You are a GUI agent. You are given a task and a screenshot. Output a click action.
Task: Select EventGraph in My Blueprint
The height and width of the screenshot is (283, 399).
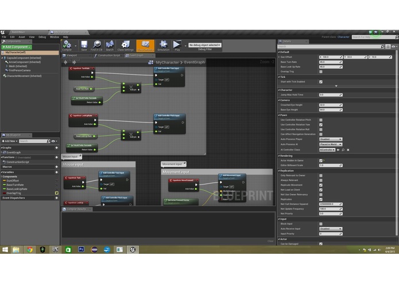click(13, 152)
